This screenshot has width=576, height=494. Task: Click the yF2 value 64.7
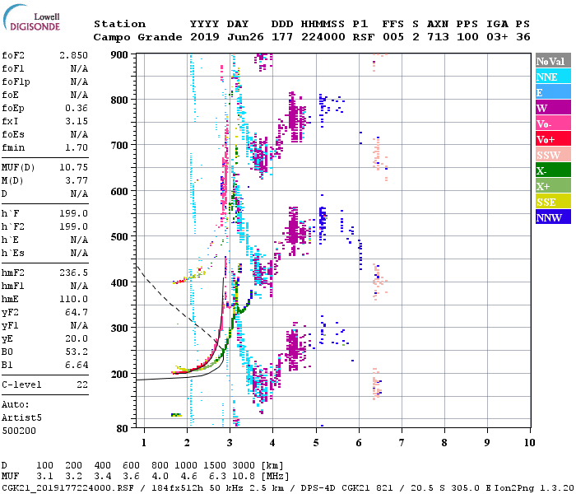point(77,312)
